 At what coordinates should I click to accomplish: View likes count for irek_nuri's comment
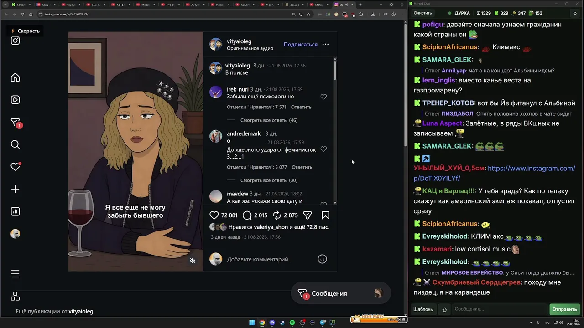(256, 107)
